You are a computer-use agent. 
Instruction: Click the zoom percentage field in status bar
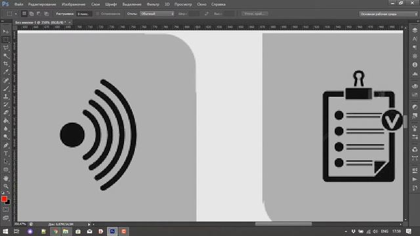point(20,224)
